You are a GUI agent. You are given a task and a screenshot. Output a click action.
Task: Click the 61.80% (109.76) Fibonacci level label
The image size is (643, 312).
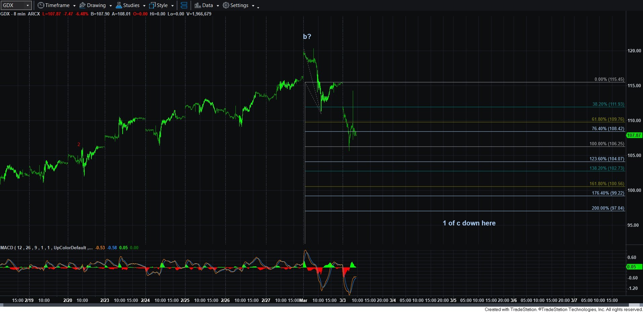point(608,119)
